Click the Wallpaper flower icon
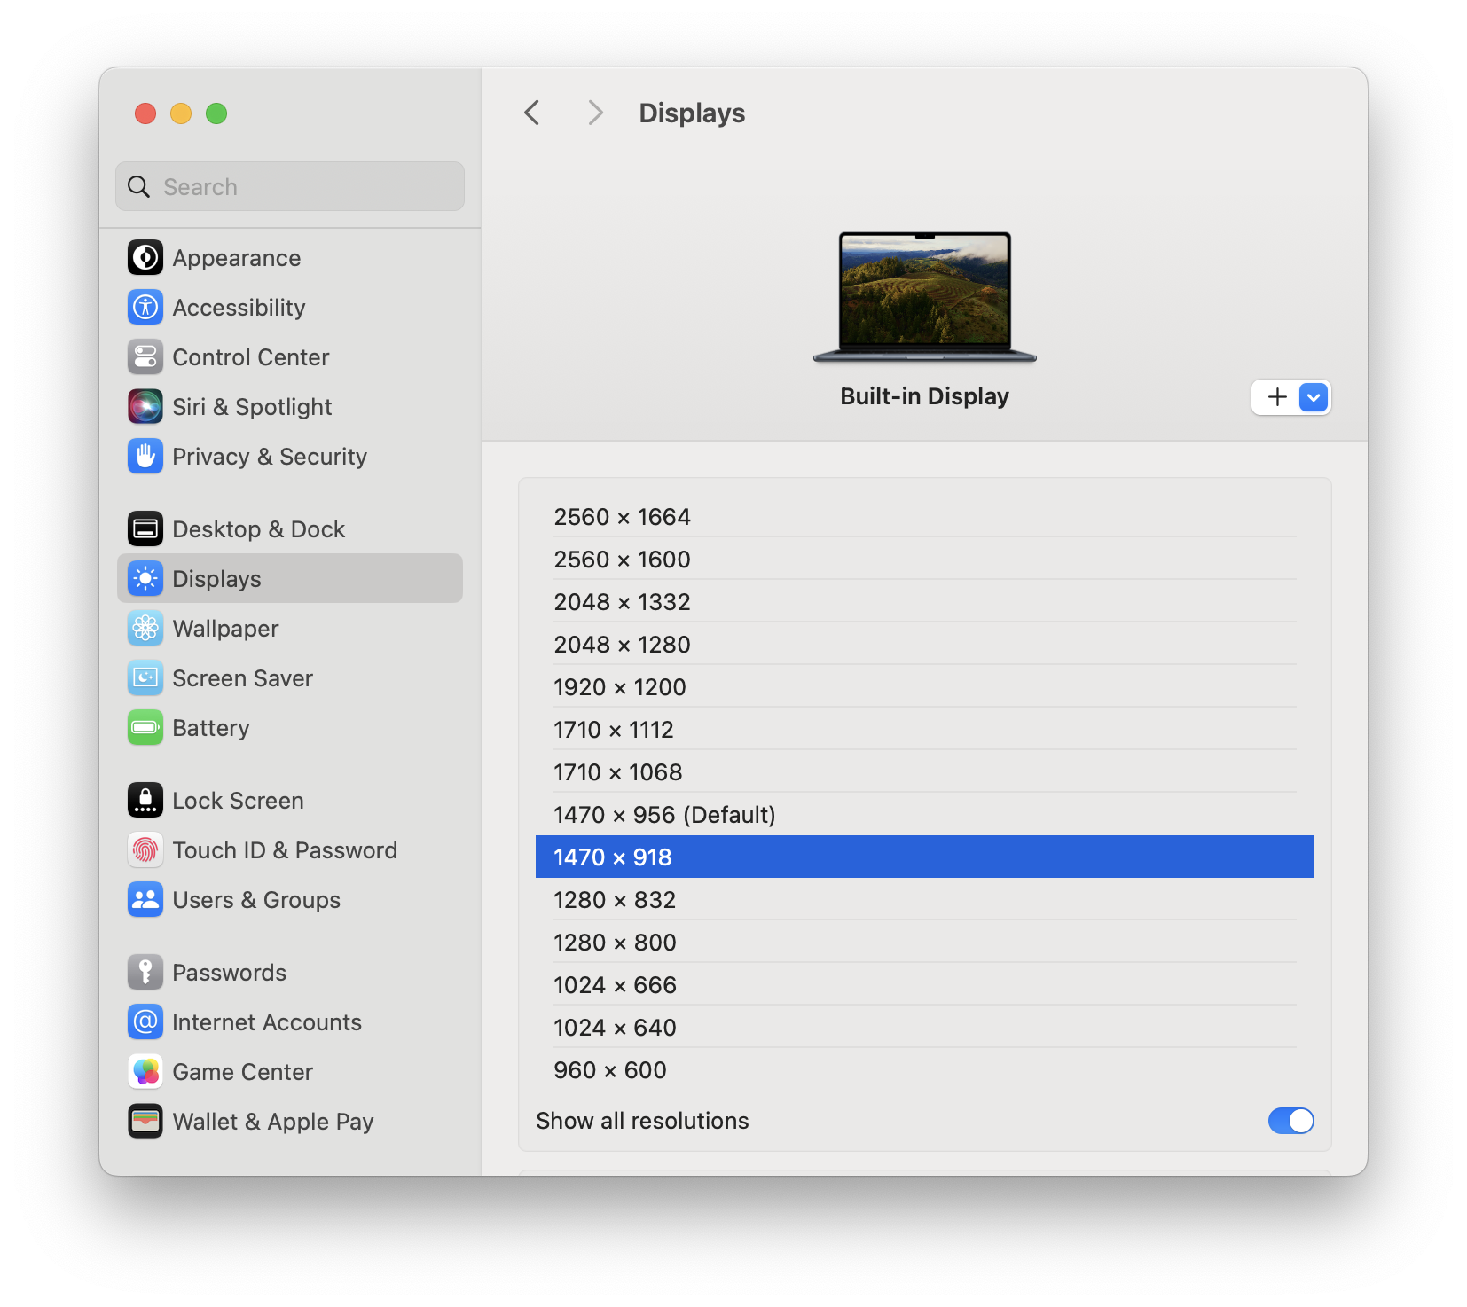1467x1307 pixels. (x=145, y=629)
